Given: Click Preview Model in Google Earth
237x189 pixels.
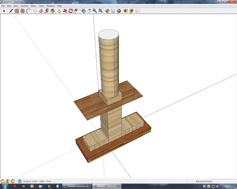Looking at the screenshot, I should 119,11.
